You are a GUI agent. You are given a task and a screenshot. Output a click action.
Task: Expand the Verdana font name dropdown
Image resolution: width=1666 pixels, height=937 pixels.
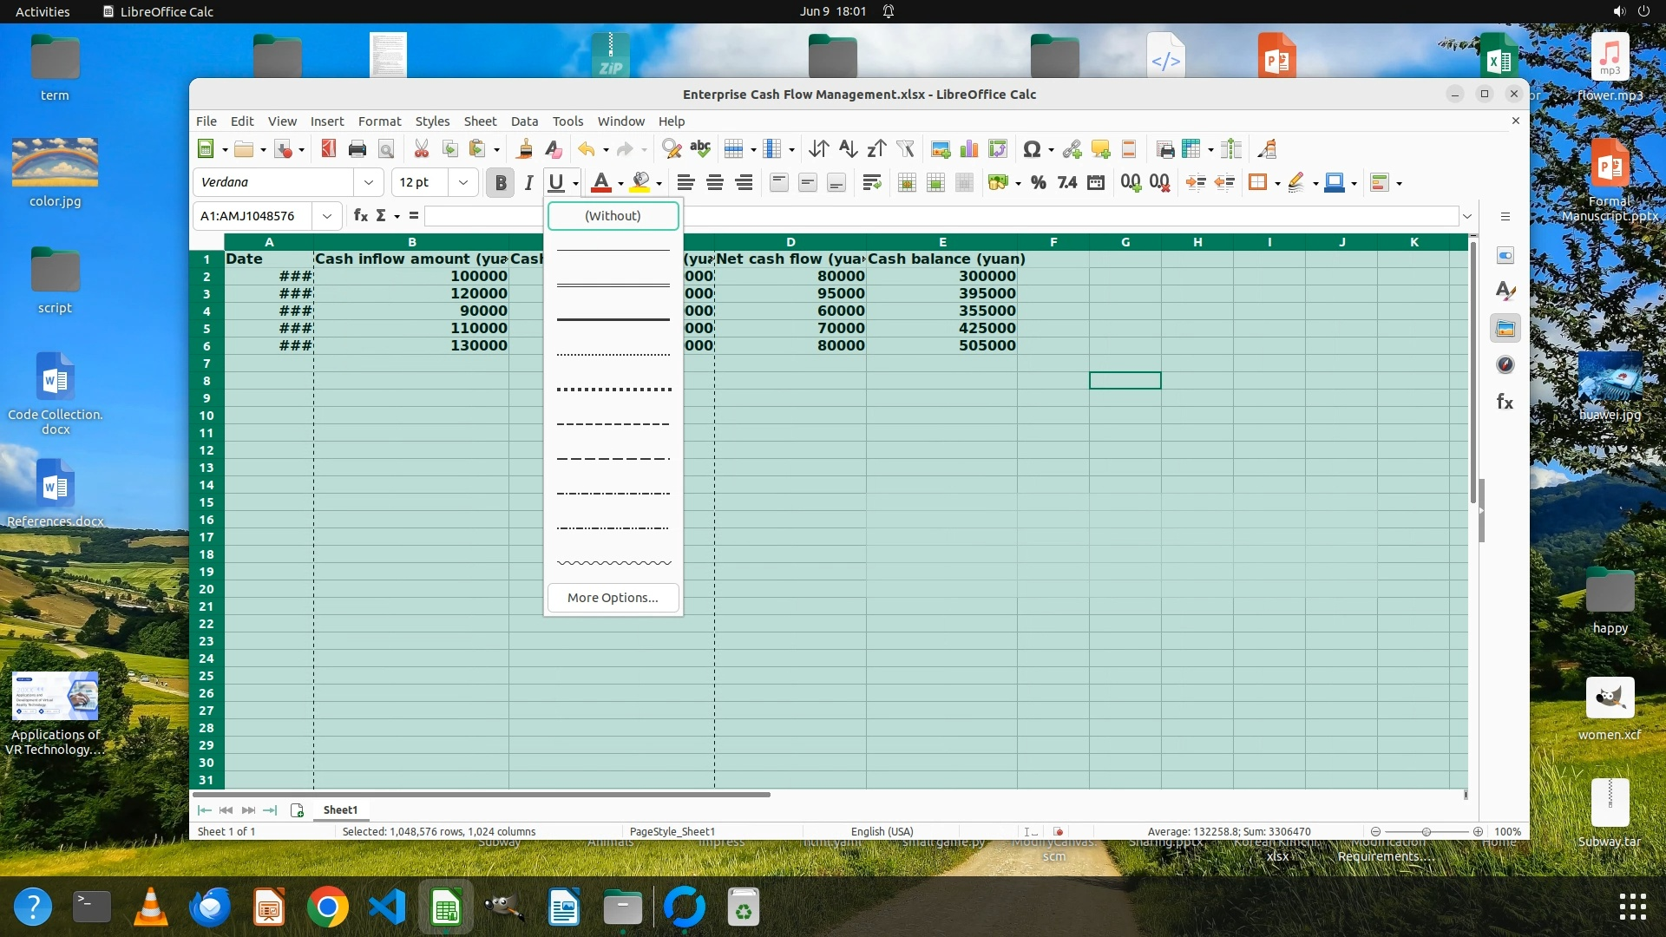[369, 183]
